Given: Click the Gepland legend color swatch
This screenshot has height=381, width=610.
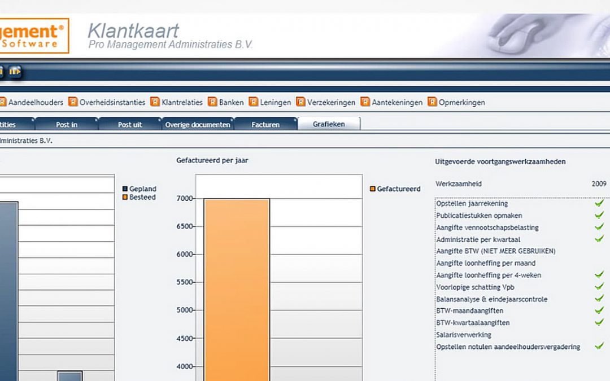Looking at the screenshot, I should [125, 189].
